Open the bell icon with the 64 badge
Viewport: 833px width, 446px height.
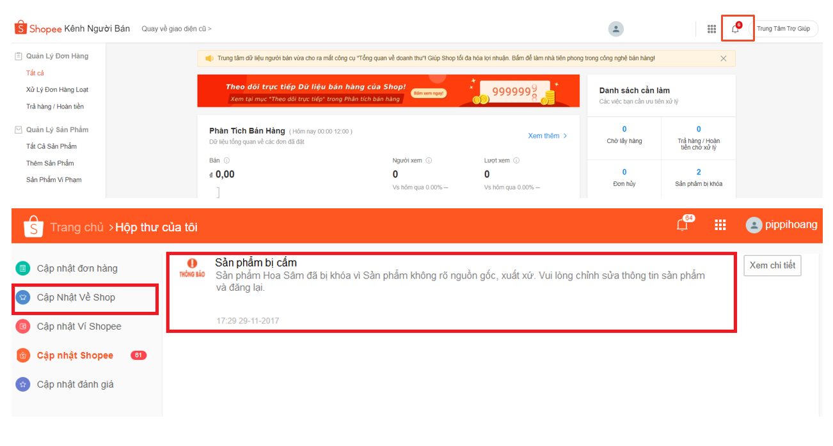681,224
